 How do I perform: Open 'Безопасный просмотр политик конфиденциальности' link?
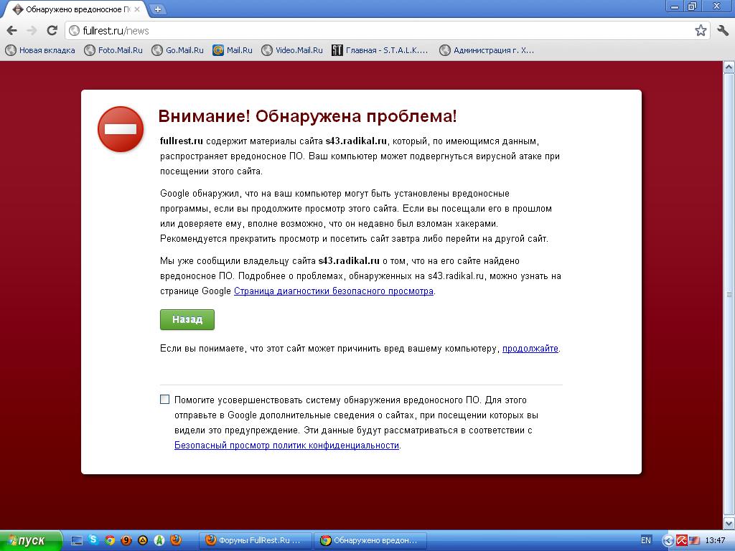tap(286, 445)
